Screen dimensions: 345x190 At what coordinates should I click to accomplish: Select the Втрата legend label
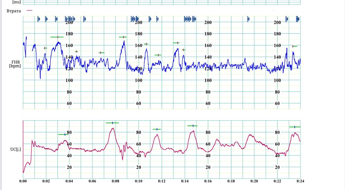[14, 11]
